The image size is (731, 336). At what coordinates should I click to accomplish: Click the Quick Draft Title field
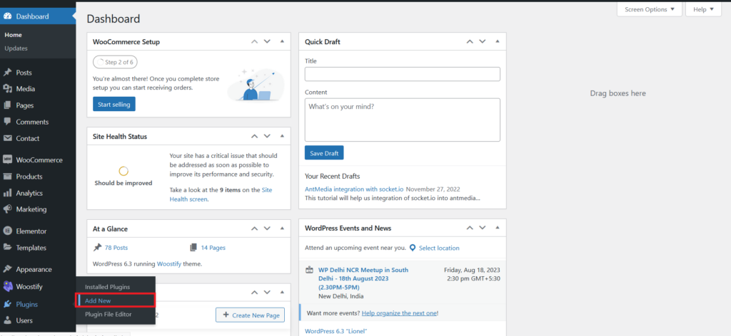[403, 74]
